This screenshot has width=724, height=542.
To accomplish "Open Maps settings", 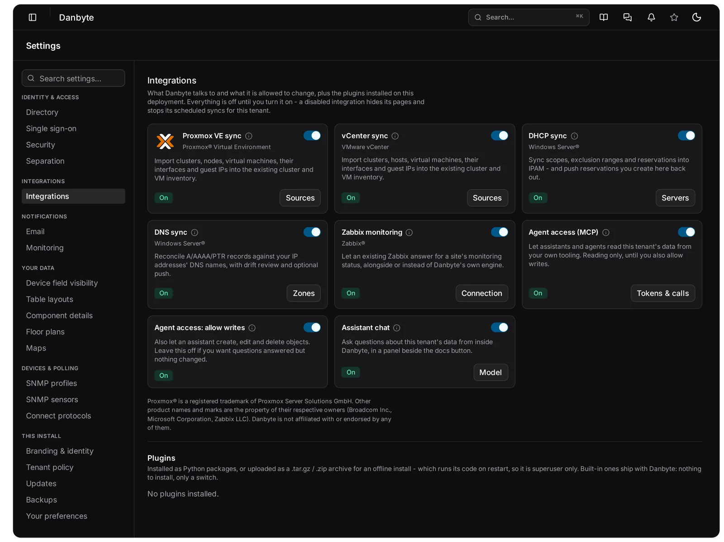I will 73,348.
